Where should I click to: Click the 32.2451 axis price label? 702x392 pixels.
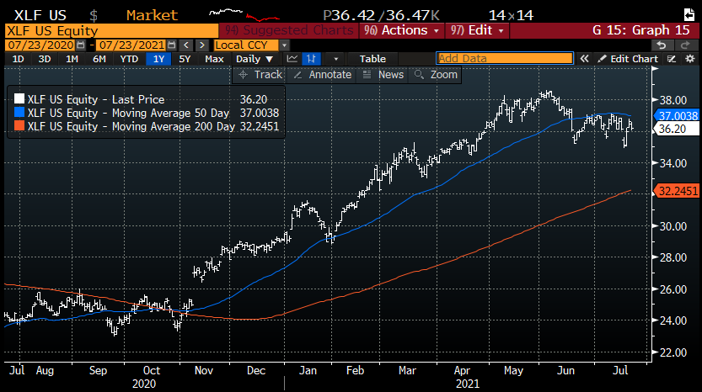[x=678, y=191]
